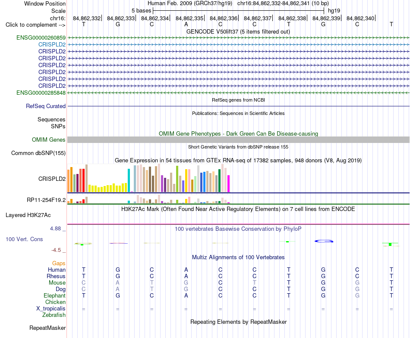Select the Gaps label in Multiz track

click(59, 264)
